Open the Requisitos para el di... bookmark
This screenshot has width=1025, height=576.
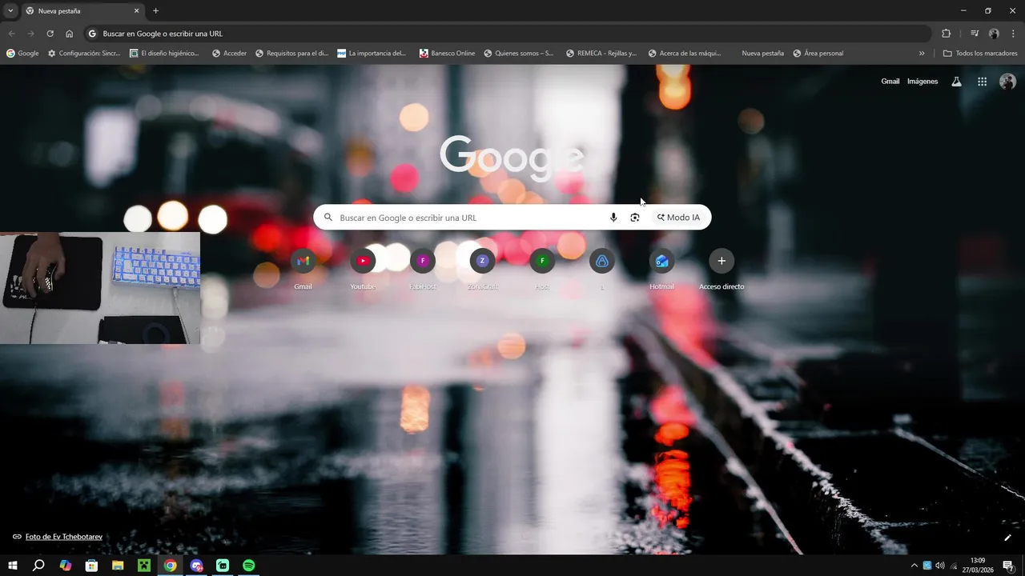pos(291,54)
